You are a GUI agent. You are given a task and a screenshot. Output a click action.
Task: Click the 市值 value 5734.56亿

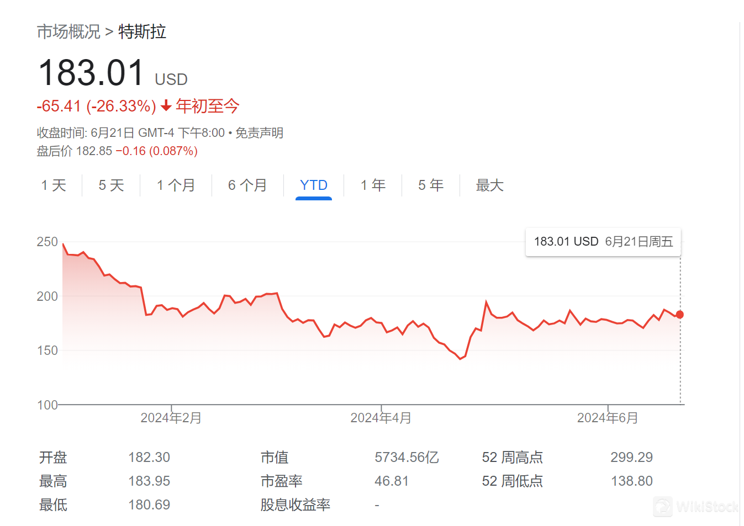(x=407, y=458)
